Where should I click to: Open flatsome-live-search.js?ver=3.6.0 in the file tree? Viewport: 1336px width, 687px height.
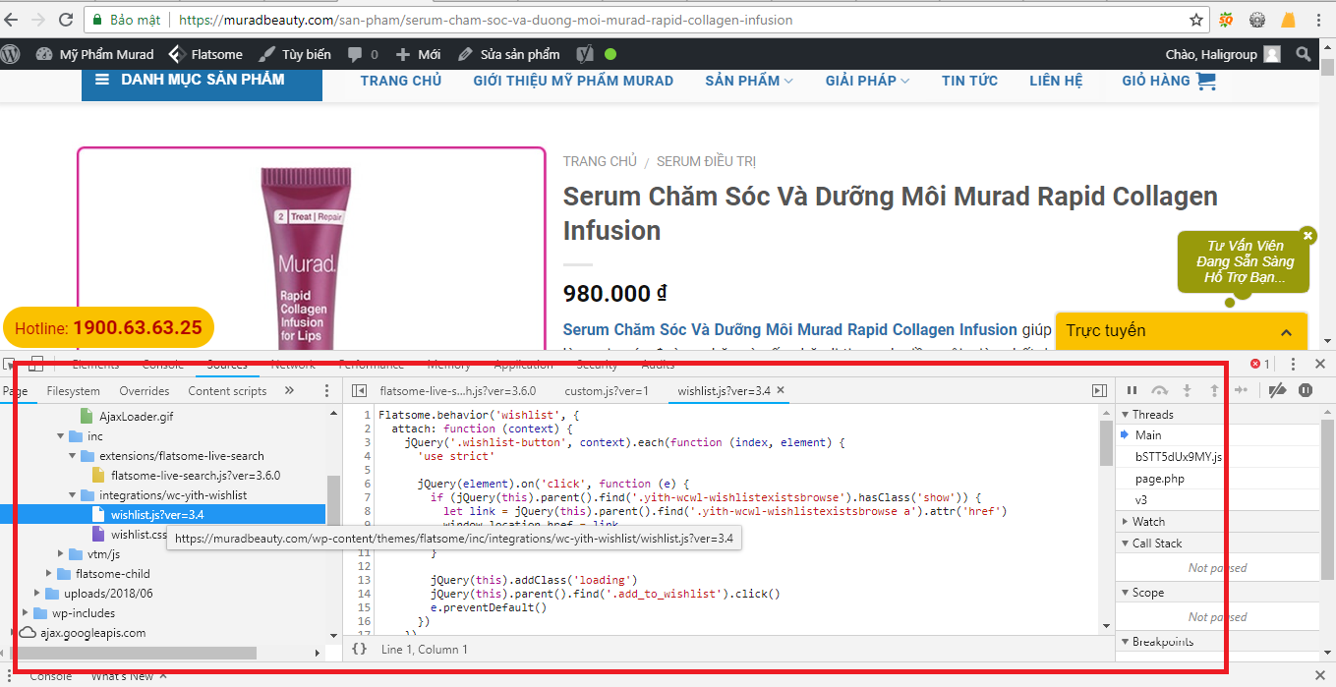[195, 476]
